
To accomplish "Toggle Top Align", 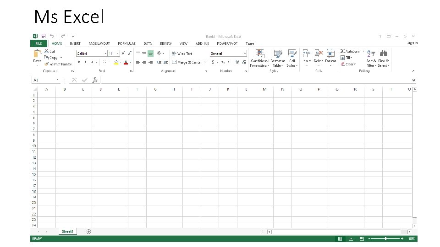I will [x=138, y=53].
